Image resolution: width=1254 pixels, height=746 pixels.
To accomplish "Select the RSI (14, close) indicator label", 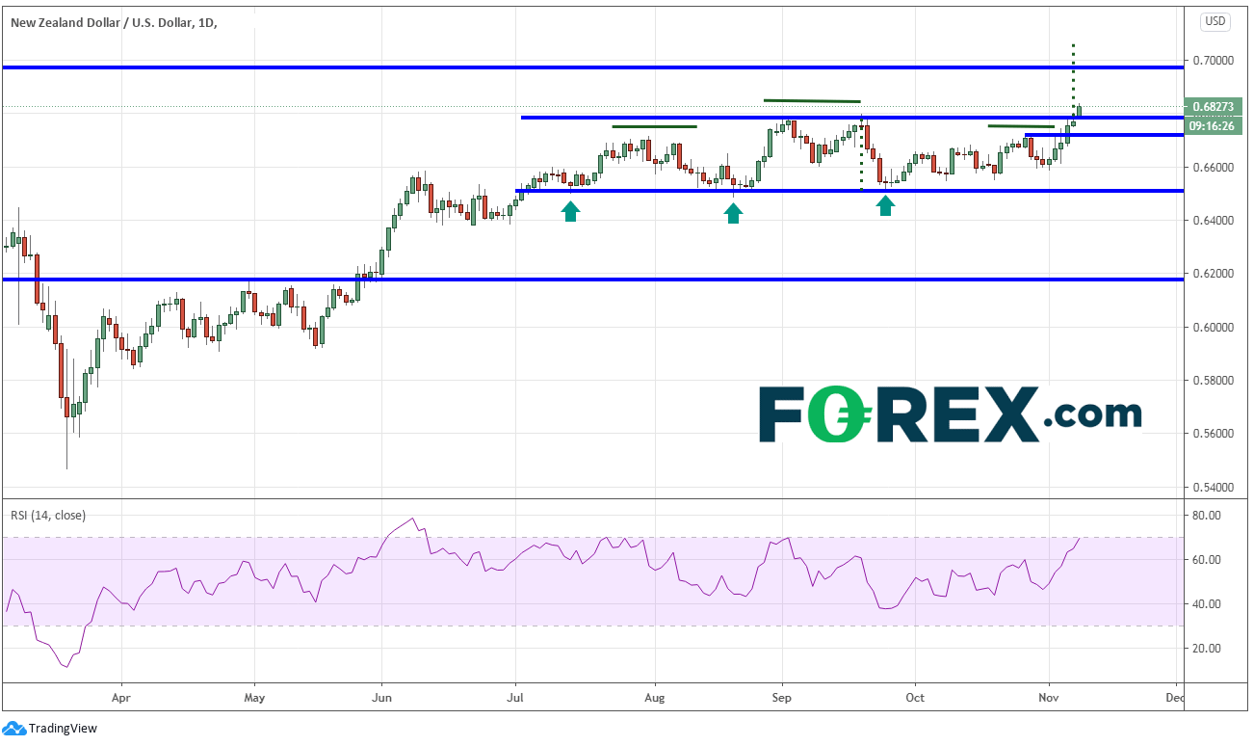I will (48, 516).
